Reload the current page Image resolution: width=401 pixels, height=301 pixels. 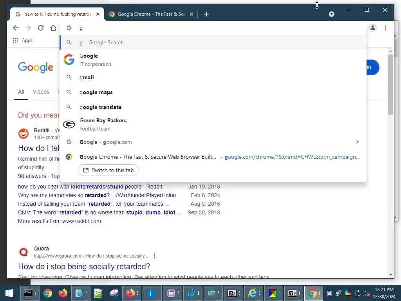coord(41,28)
